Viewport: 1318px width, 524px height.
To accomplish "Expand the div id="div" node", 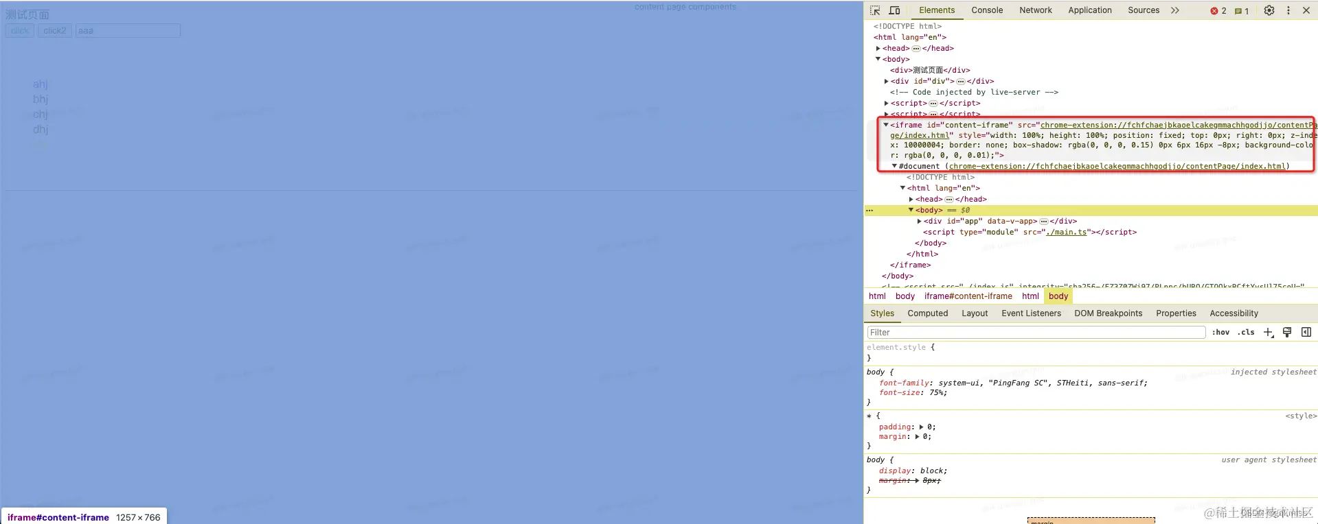I will tap(886, 82).
